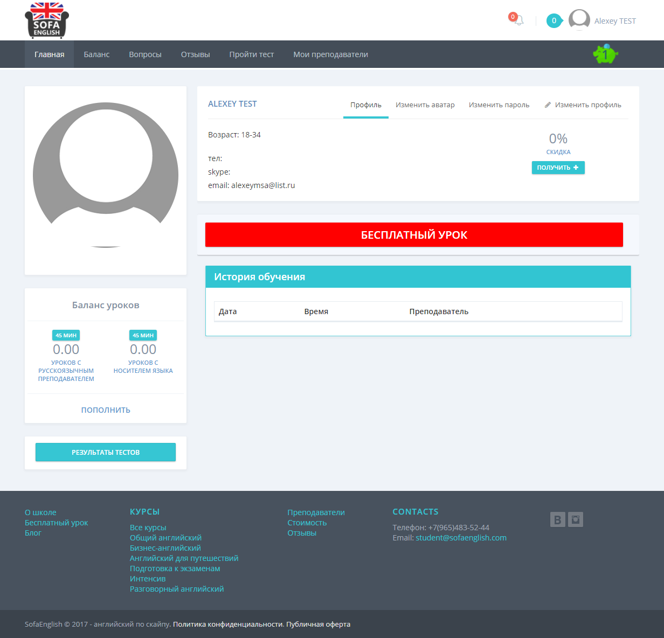Click the teal message counter badge
664x638 pixels.
(x=554, y=20)
